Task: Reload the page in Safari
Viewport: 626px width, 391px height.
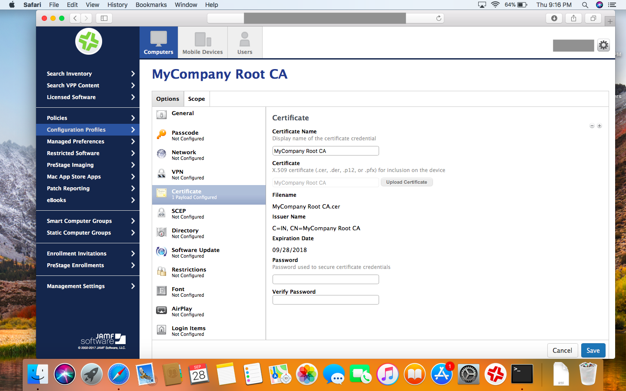Action: tap(439, 18)
